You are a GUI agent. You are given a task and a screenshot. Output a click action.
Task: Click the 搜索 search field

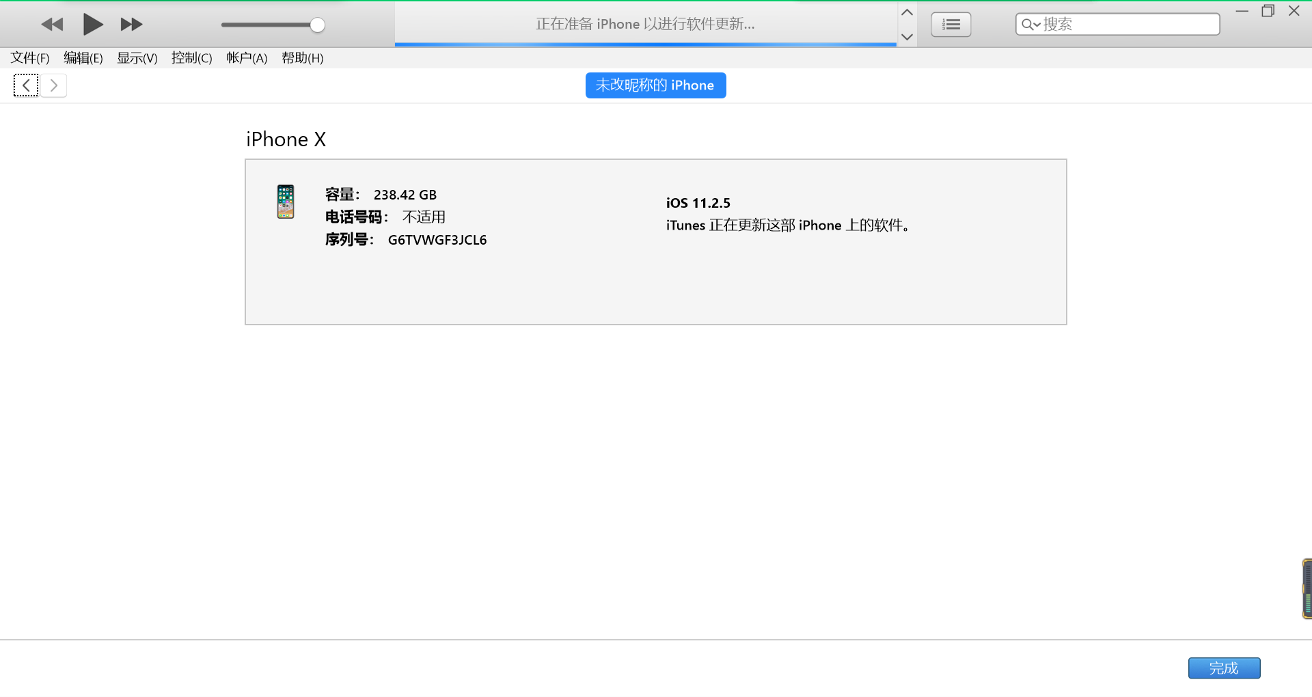(x=1117, y=25)
